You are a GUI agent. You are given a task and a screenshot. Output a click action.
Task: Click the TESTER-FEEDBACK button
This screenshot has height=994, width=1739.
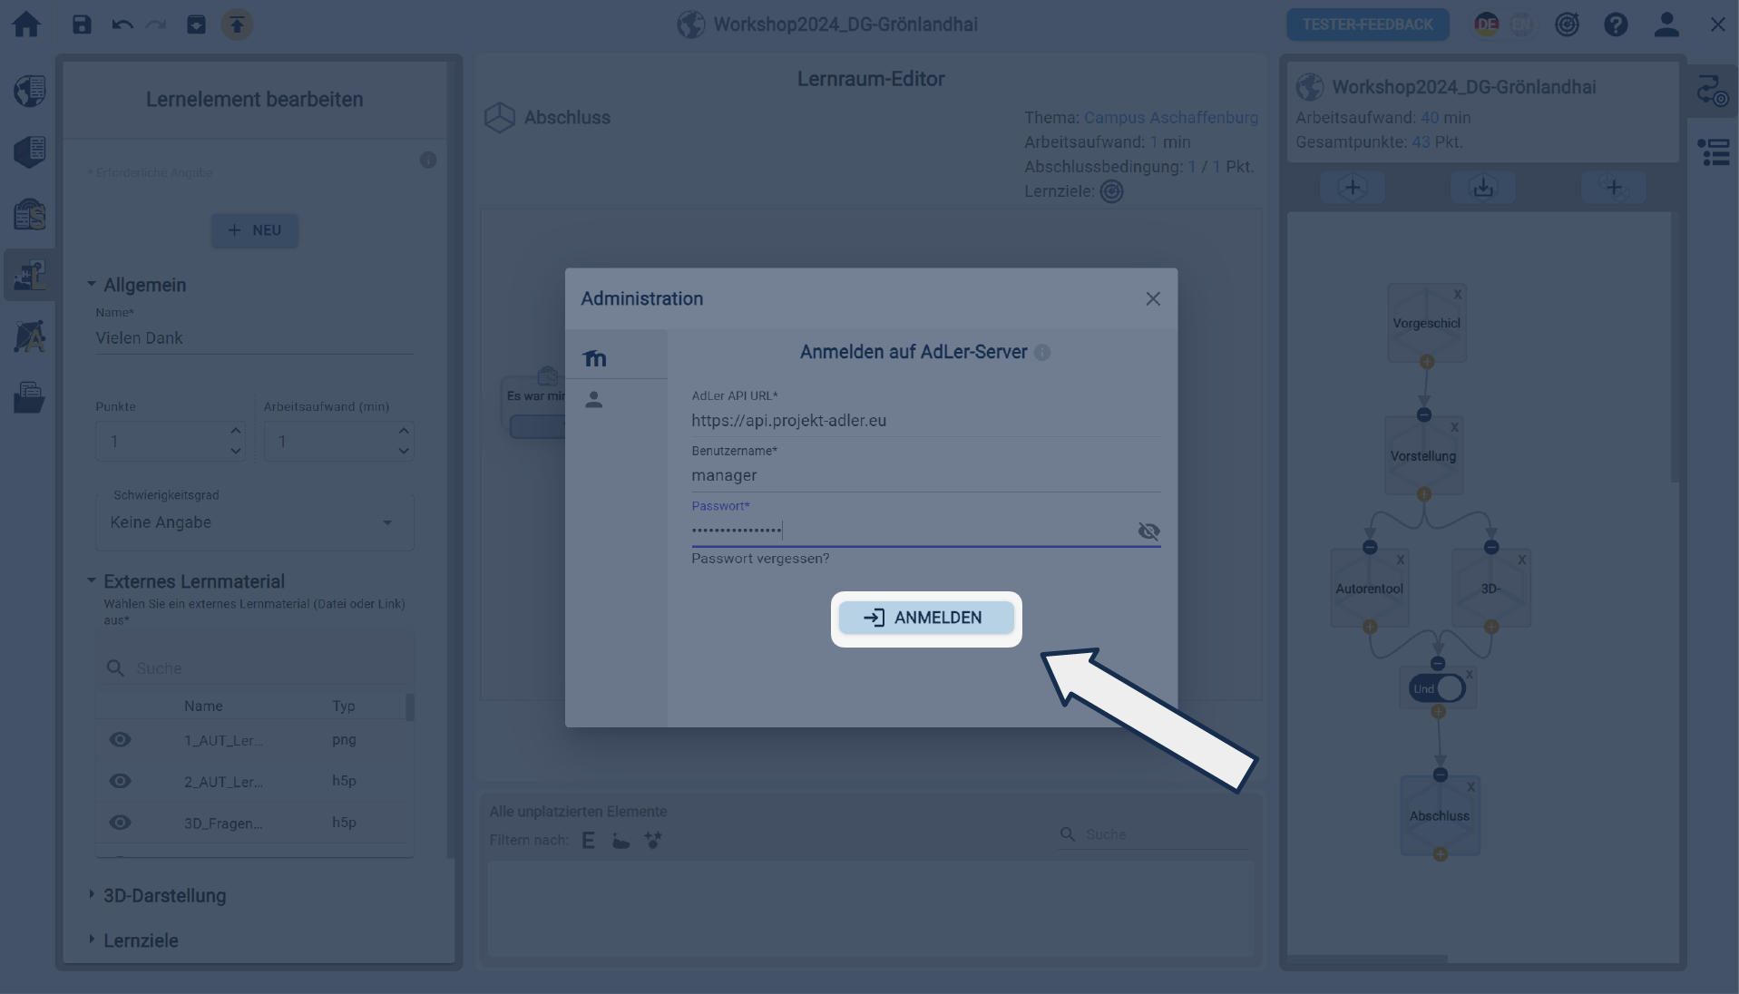click(1367, 24)
